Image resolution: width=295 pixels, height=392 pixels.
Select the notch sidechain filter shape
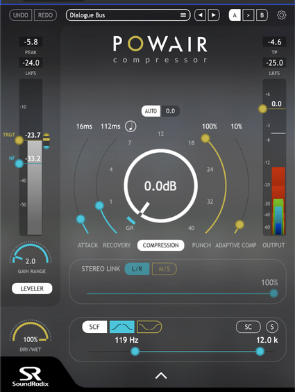coord(149,327)
